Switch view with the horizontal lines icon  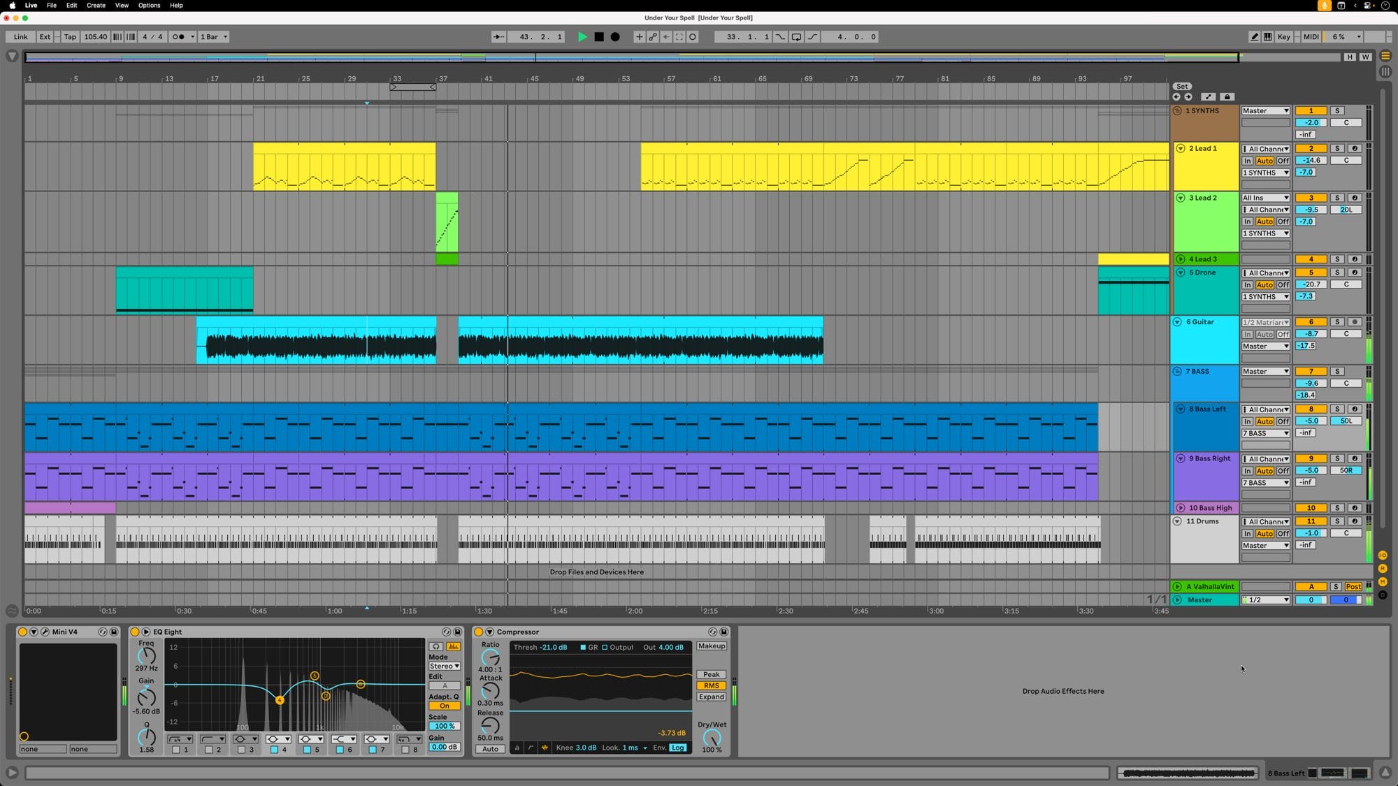point(1385,56)
